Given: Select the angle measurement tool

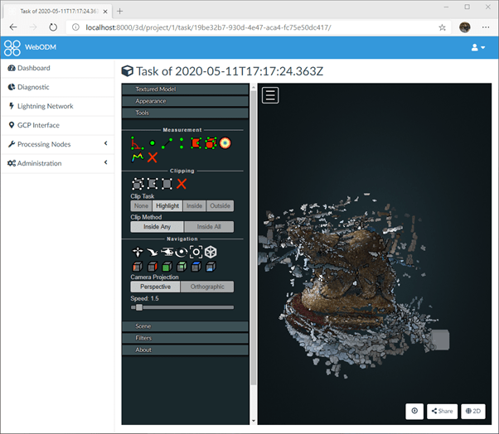Looking at the screenshot, I should pos(137,142).
